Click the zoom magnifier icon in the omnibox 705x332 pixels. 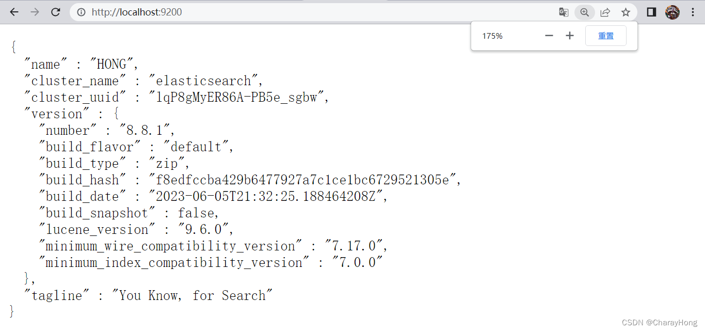pos(584,12)
